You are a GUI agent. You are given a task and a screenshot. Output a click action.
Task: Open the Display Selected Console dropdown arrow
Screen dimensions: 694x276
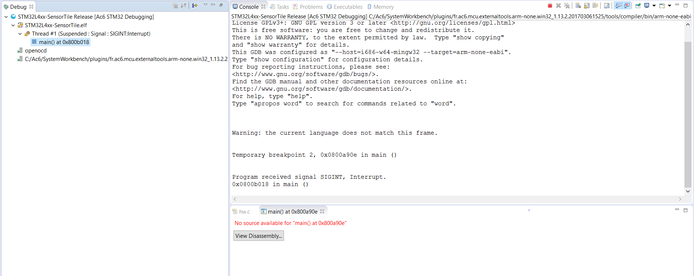654,6
